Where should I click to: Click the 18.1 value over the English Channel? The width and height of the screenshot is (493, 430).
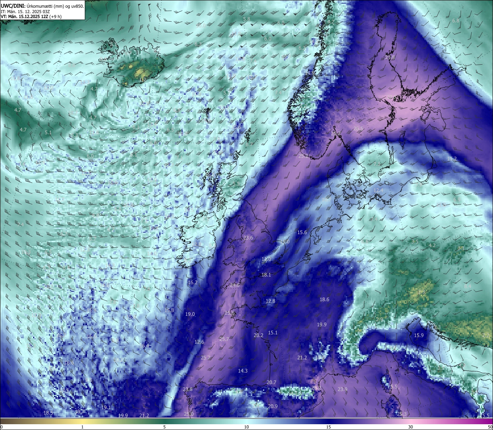(266, 275)
